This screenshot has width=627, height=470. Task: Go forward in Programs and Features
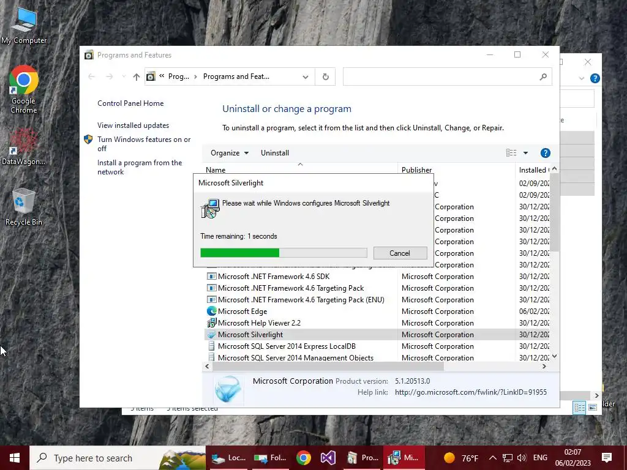109,76
